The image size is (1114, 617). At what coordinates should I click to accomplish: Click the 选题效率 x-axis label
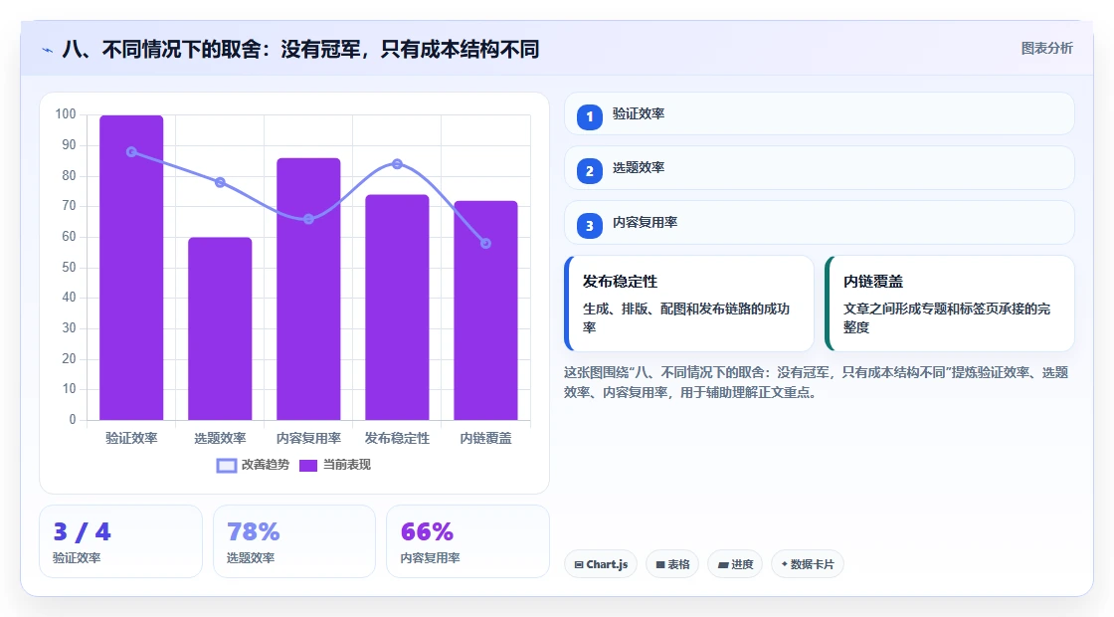(220, 439)
